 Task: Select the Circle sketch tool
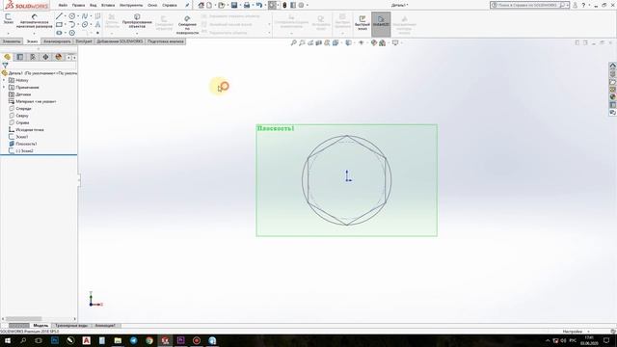(x=72, y=16)
